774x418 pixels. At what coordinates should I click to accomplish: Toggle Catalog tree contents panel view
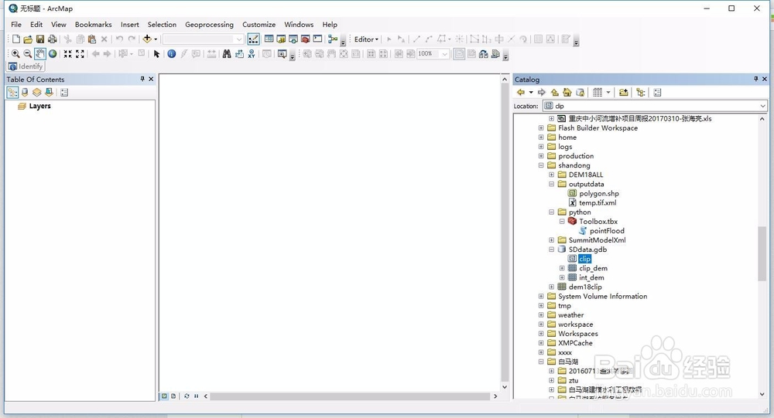[641, 92]
